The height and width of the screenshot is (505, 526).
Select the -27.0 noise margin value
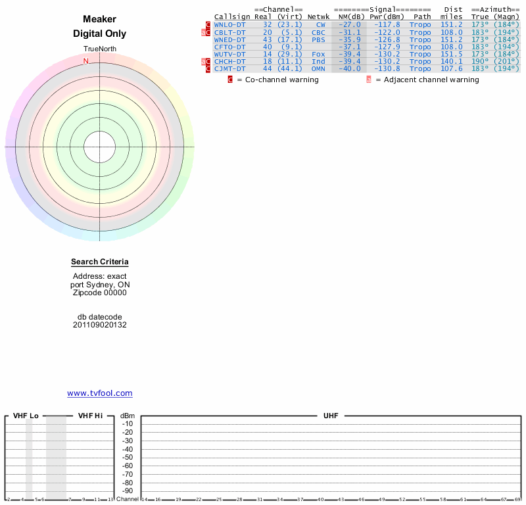[350, 25]
